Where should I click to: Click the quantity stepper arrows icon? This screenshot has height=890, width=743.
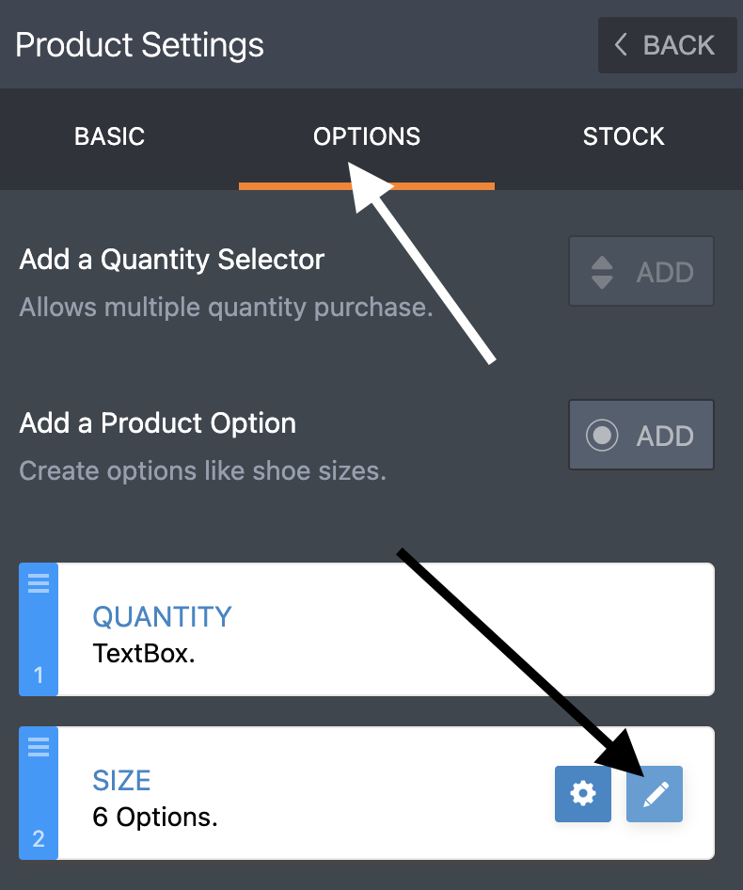coord(602,273)
